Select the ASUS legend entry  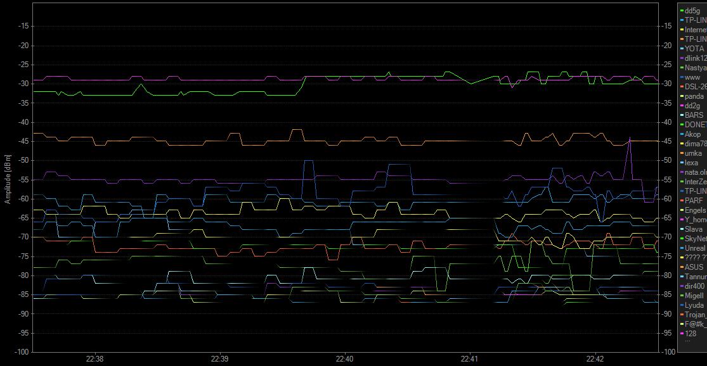692,267
